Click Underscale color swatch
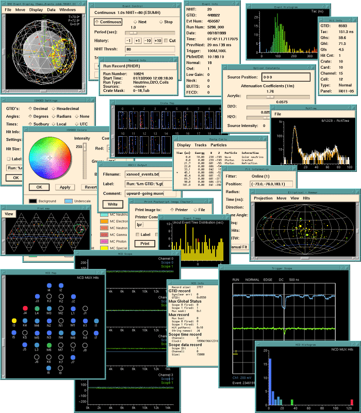The width and height of the screenshot is (361, 413). point(69,201)
